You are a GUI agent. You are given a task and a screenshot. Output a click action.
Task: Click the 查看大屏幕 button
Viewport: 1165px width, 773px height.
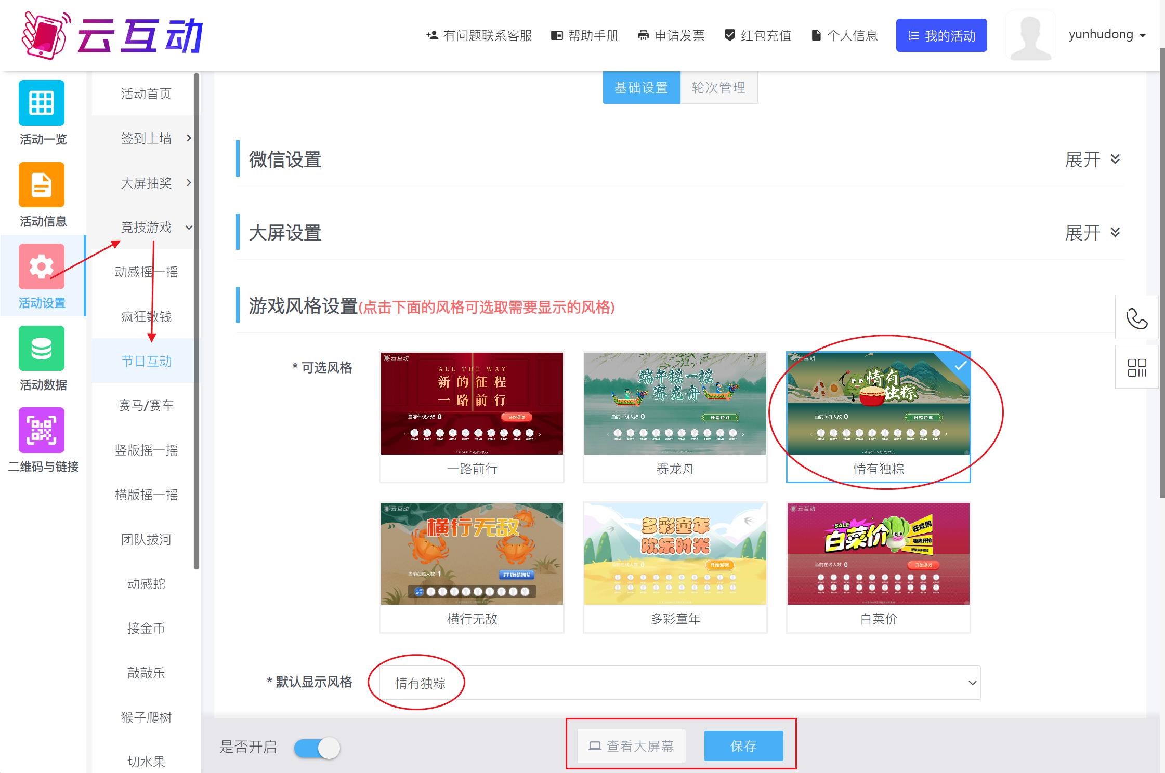tap(631, 746)
